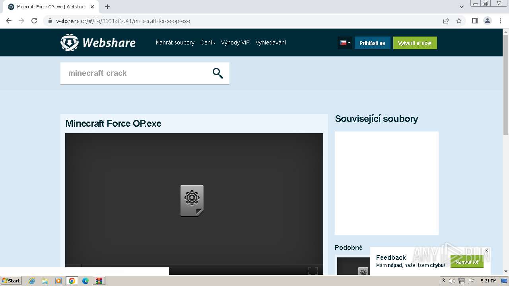Click the Napsat to! feedback button
509x286 pixels.
(x=467, y=262)
